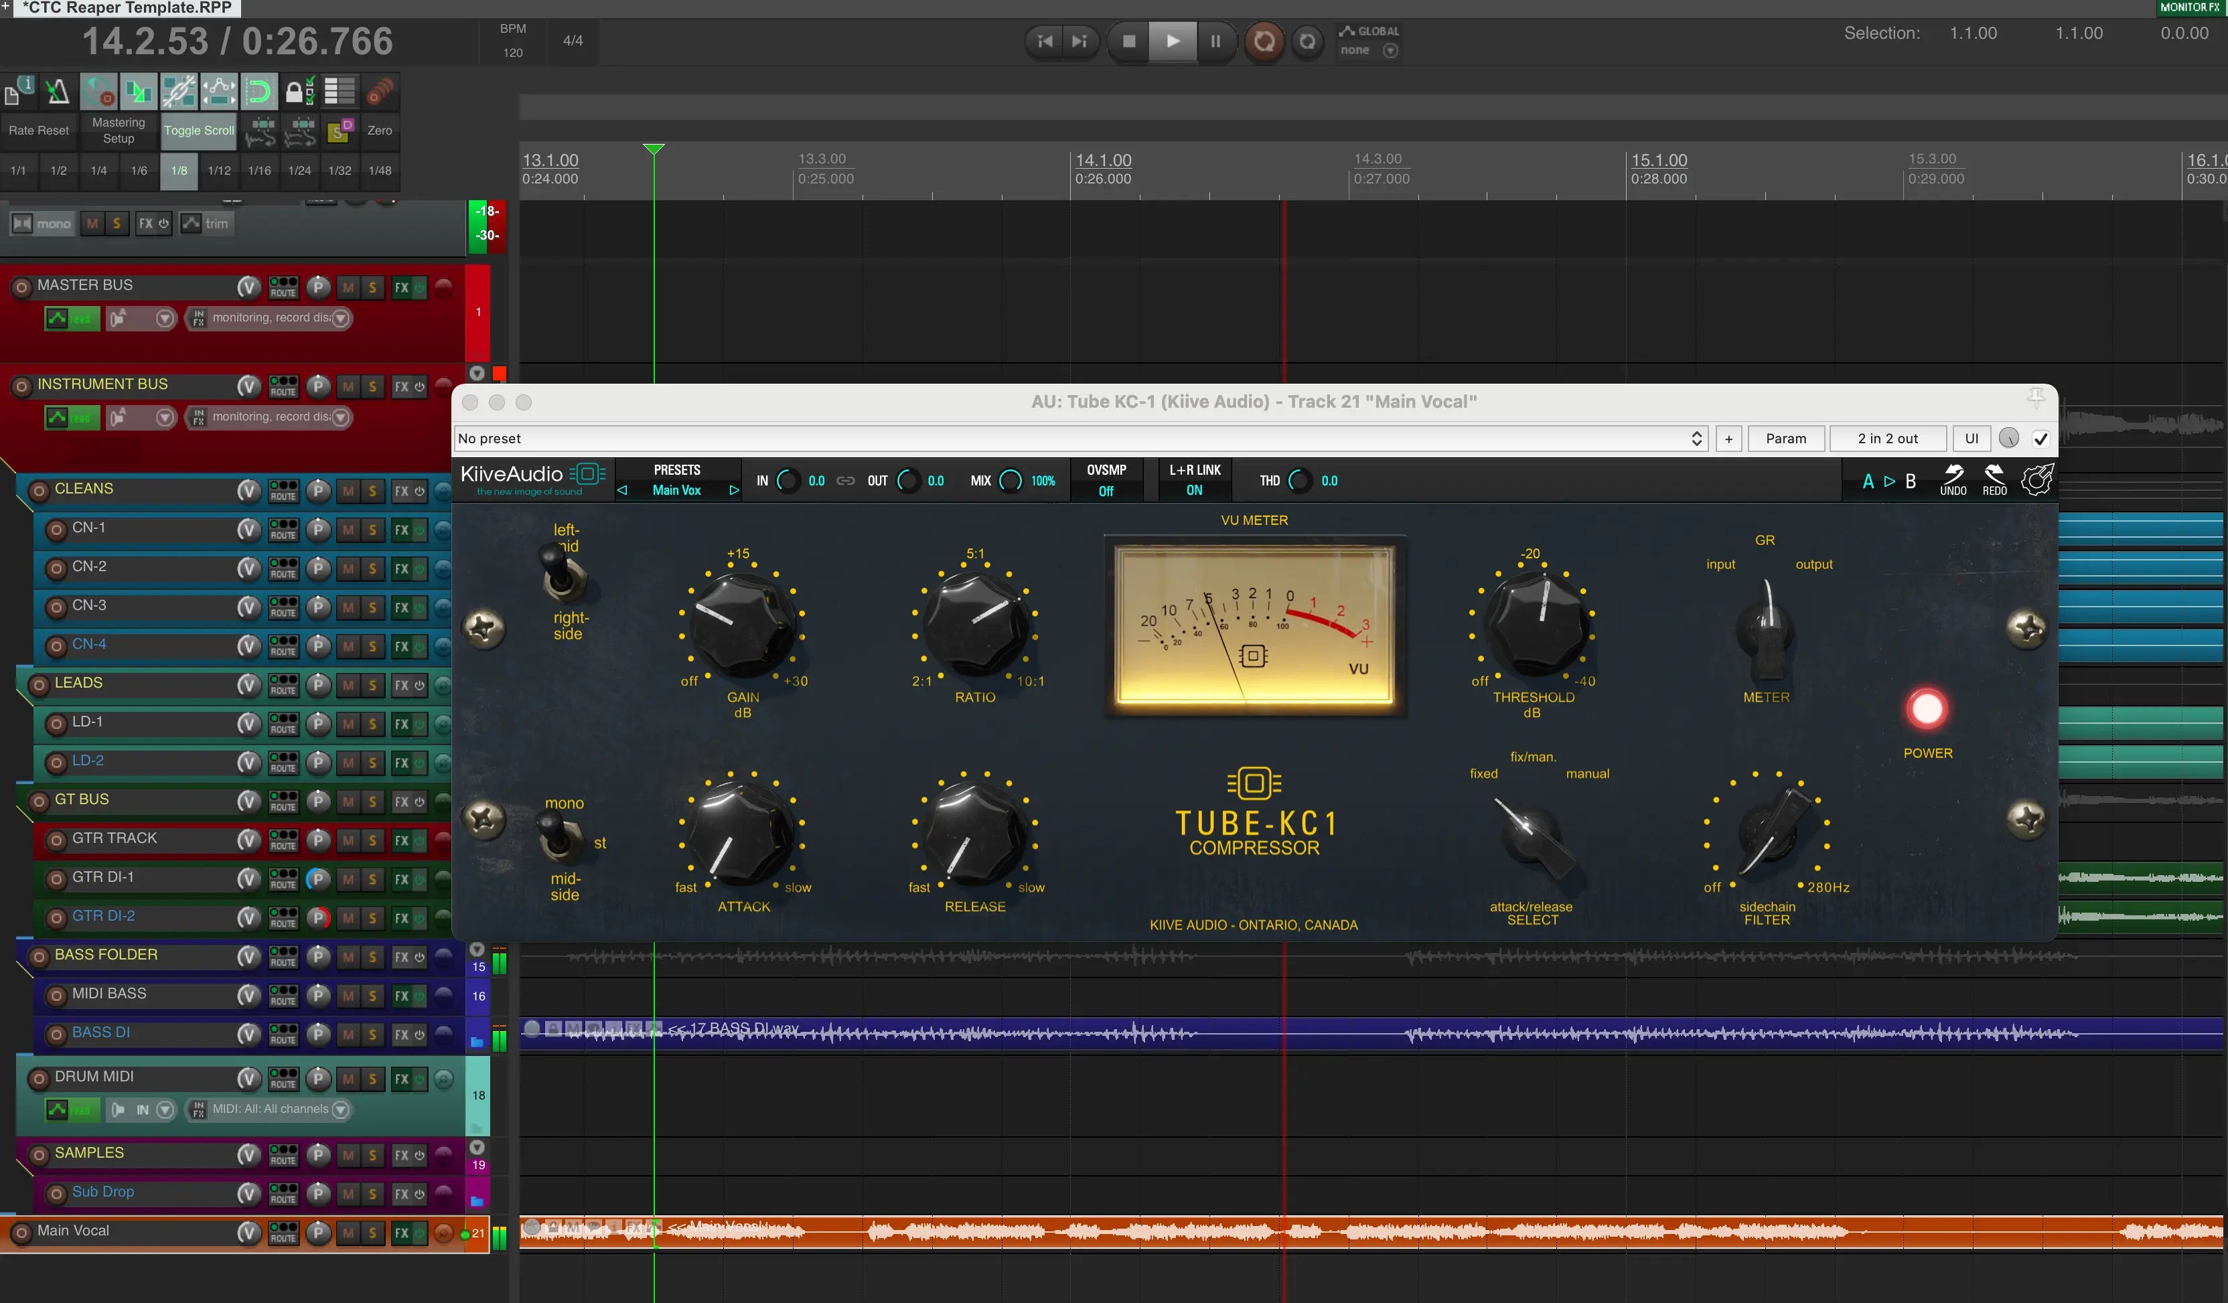Click the Play button in transport

click(x=1173, y=41)
